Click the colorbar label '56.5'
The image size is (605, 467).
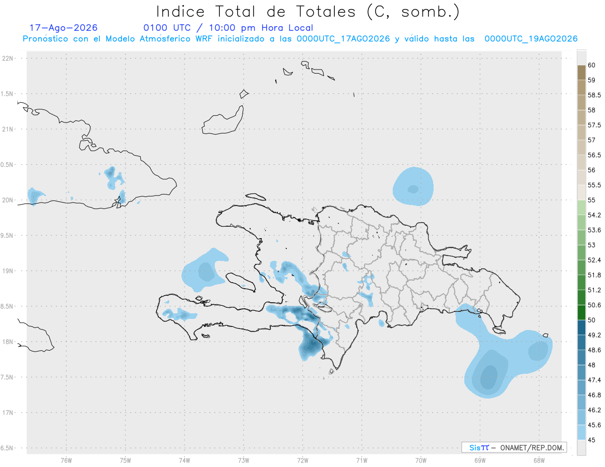[594, 155]
